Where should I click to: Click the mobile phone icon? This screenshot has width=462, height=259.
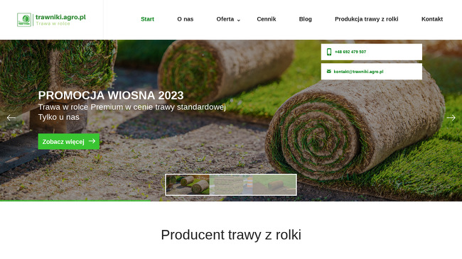(x=329, y=52)
